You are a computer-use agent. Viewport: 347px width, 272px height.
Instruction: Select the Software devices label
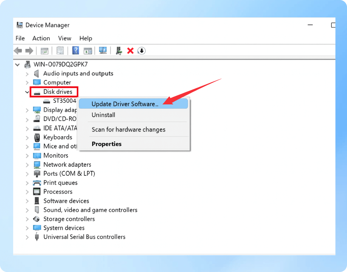click(66, 201)
